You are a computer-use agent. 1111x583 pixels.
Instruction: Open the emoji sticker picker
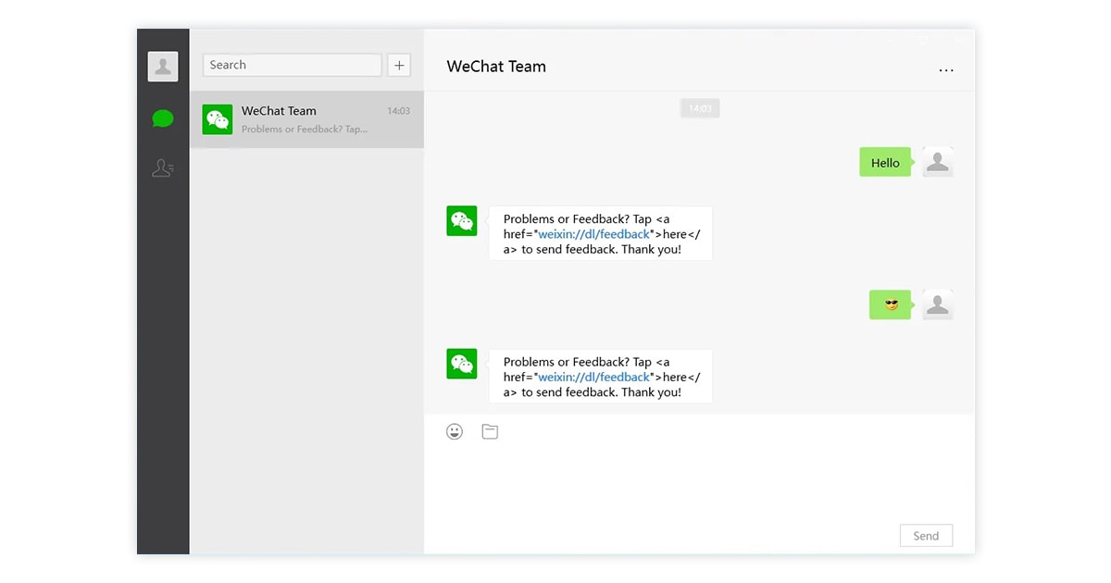pyautogui.click(x=455, y=431)
